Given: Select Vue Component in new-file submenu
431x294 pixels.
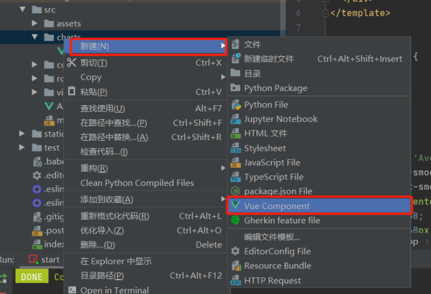Looking at the screenshot, I should (319, 205).
